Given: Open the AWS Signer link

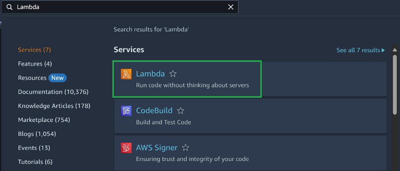Looking at the screenshot, I should (x=156, y=148).
